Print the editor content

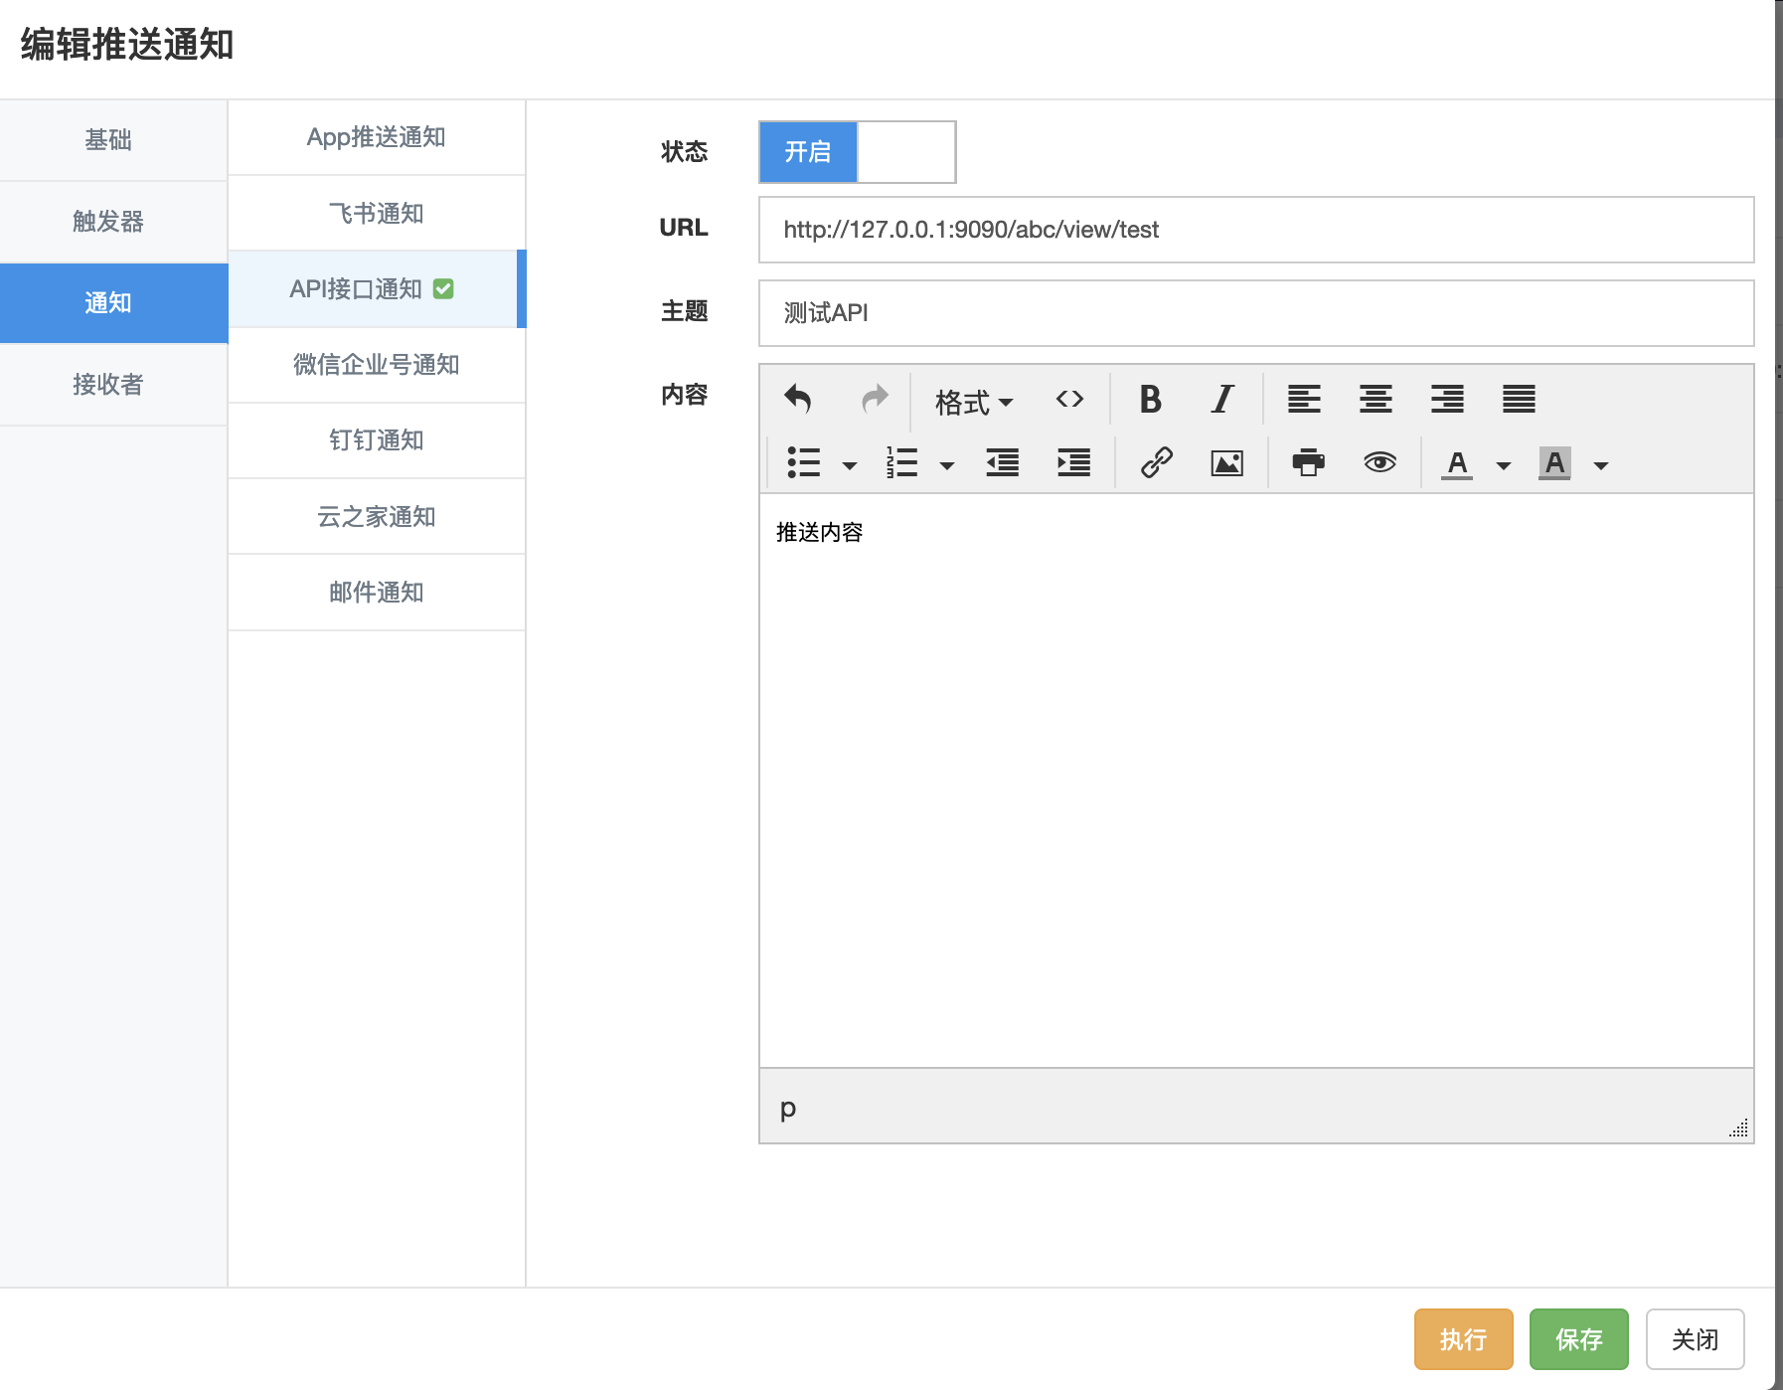pyautogui.click(x=1308, y=463)
